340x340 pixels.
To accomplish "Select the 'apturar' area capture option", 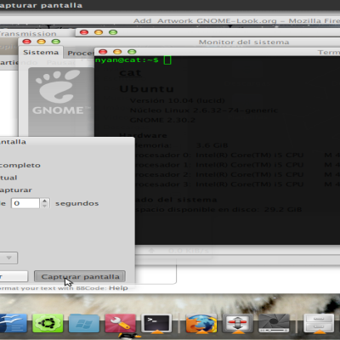I will click(x=16, y=190).
